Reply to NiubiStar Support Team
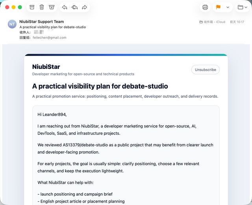Screen dimensions: 252x205 pos(65,7)
